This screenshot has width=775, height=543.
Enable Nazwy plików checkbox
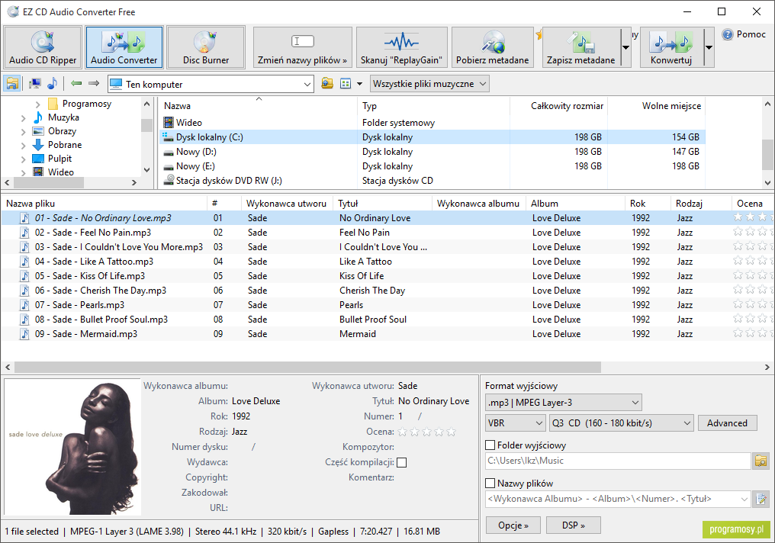[490, 484]
